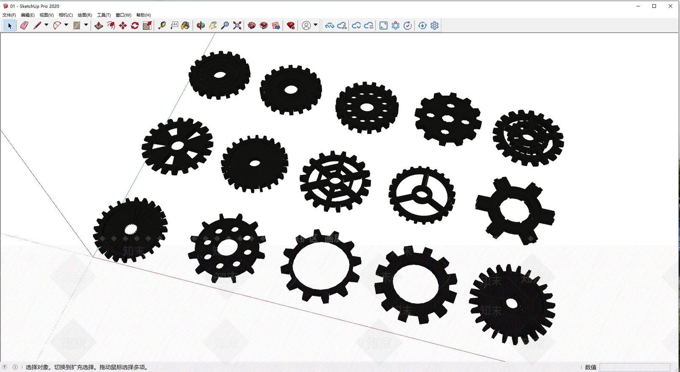Click the blue chain-link cloud toolbar icon

tap(329, 26)
